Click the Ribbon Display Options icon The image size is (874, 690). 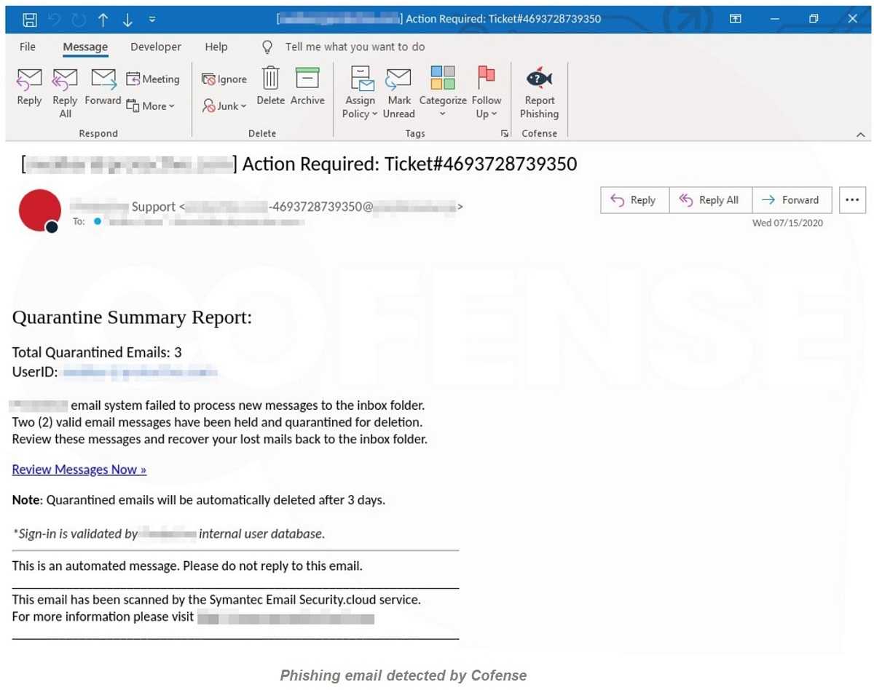[736, 19]
